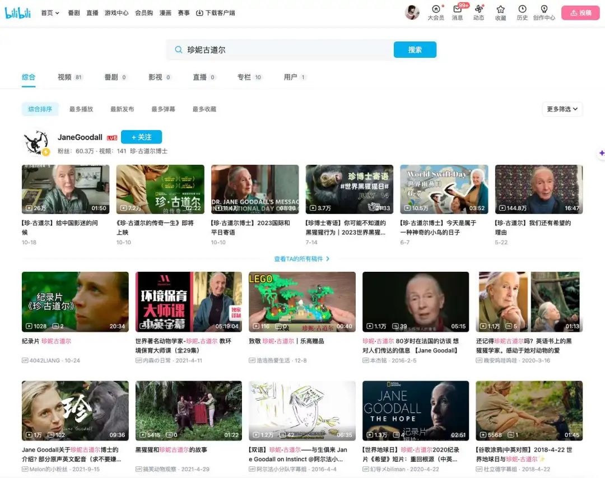This screenshot has width=605, height=478.
Task: Open the 2023国际和平日寄语 video thumbnail
Action: pos(255,189)
